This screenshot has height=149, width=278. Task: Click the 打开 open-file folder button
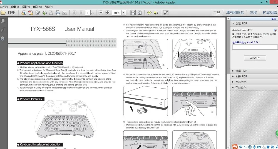tap(8, 13)
